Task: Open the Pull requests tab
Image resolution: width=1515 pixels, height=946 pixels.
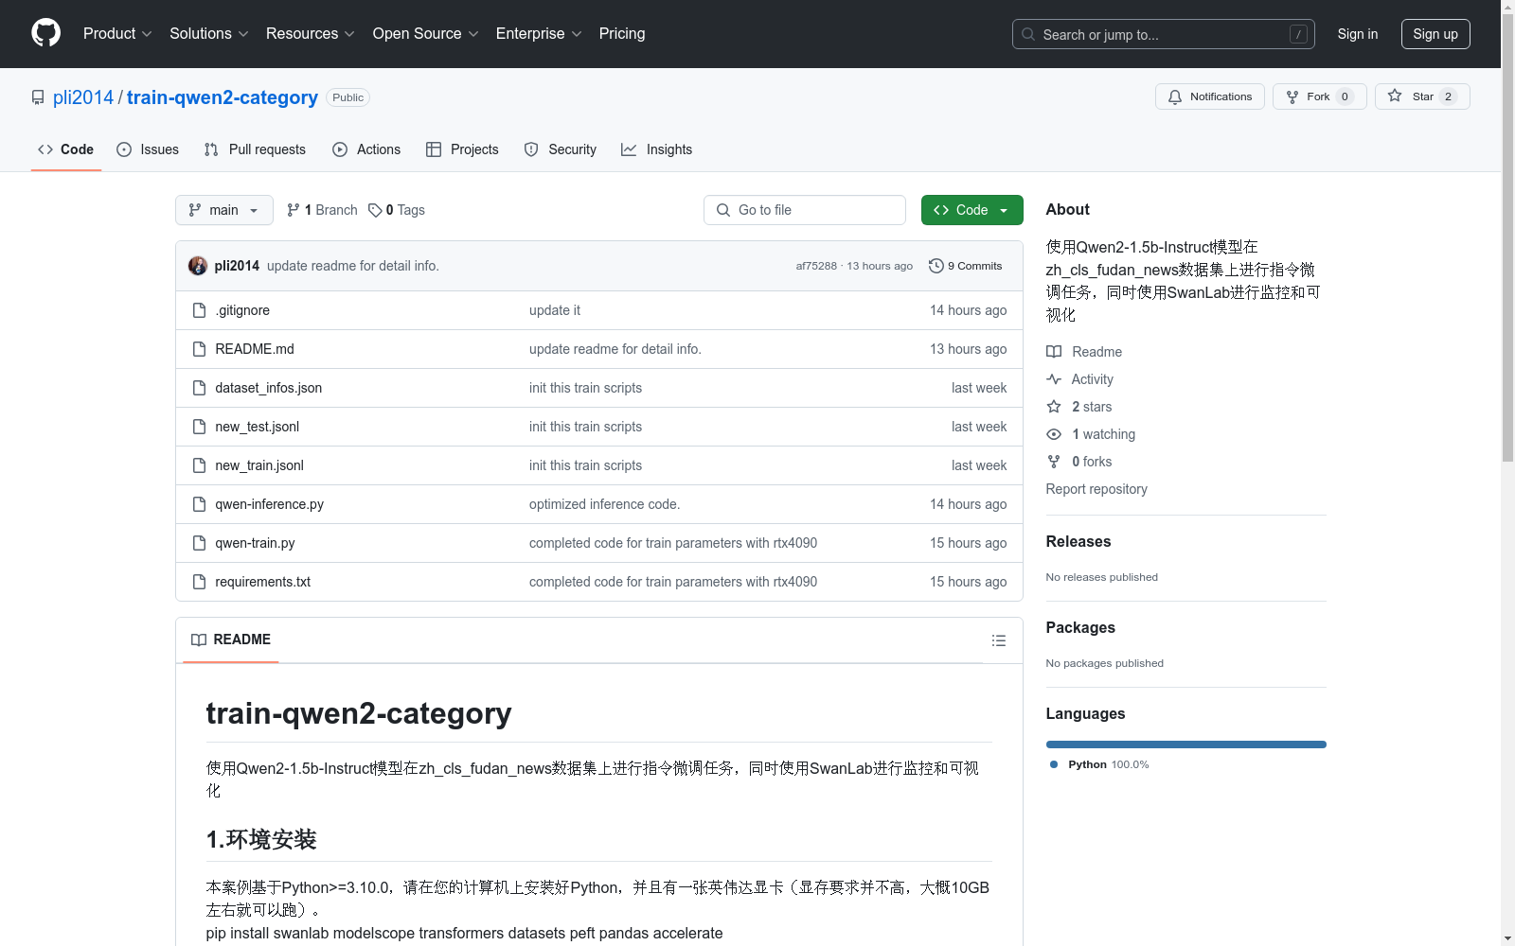Action: point(255,149)
